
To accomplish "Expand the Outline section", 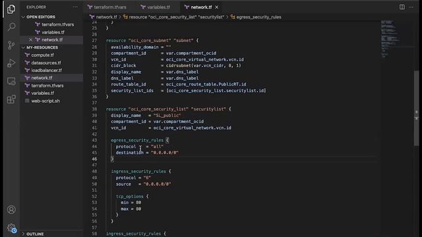I will coord(35,234).
